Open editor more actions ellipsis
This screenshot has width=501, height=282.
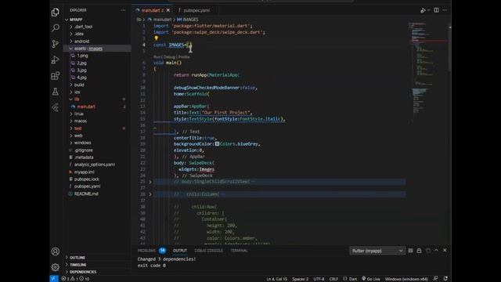[x=445, y=10]
